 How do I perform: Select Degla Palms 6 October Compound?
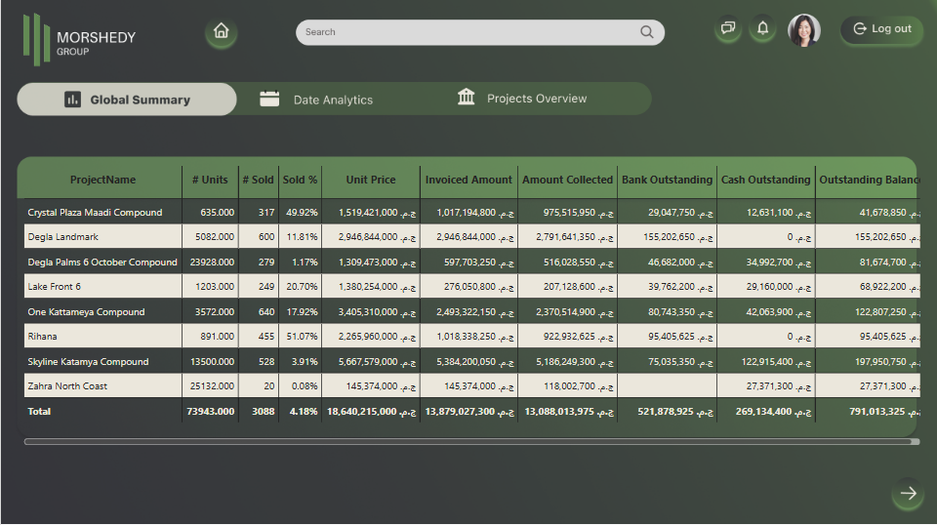click(102, 262)
